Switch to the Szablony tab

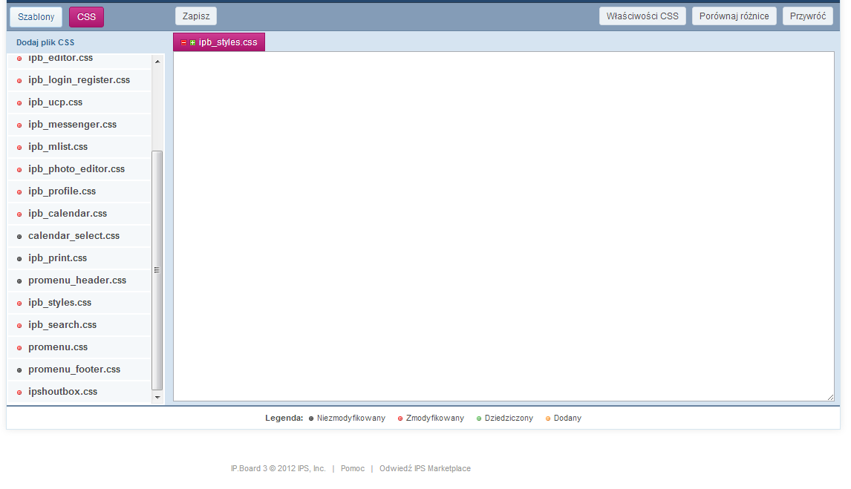pyautogui.click(x=36, y=16)
